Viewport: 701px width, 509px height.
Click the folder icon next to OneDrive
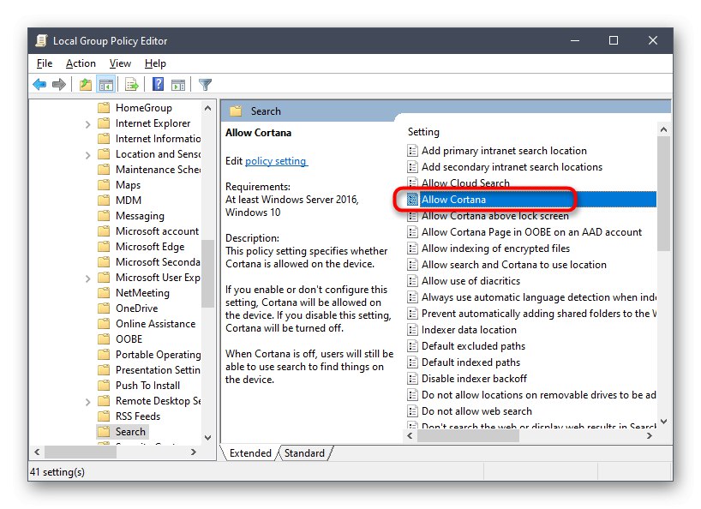[x=104, y=308]
